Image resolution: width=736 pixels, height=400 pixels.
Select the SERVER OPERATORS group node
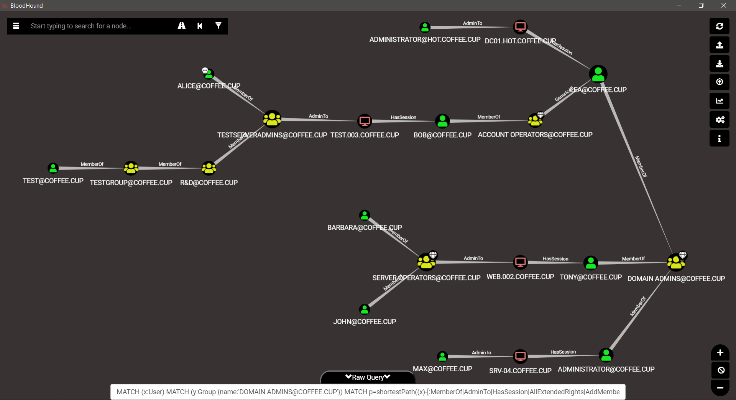[x=426, y=262]
